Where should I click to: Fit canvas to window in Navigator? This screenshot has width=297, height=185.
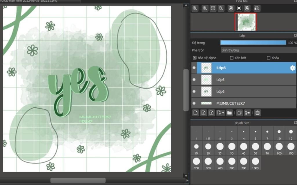(x=213, y=8)
